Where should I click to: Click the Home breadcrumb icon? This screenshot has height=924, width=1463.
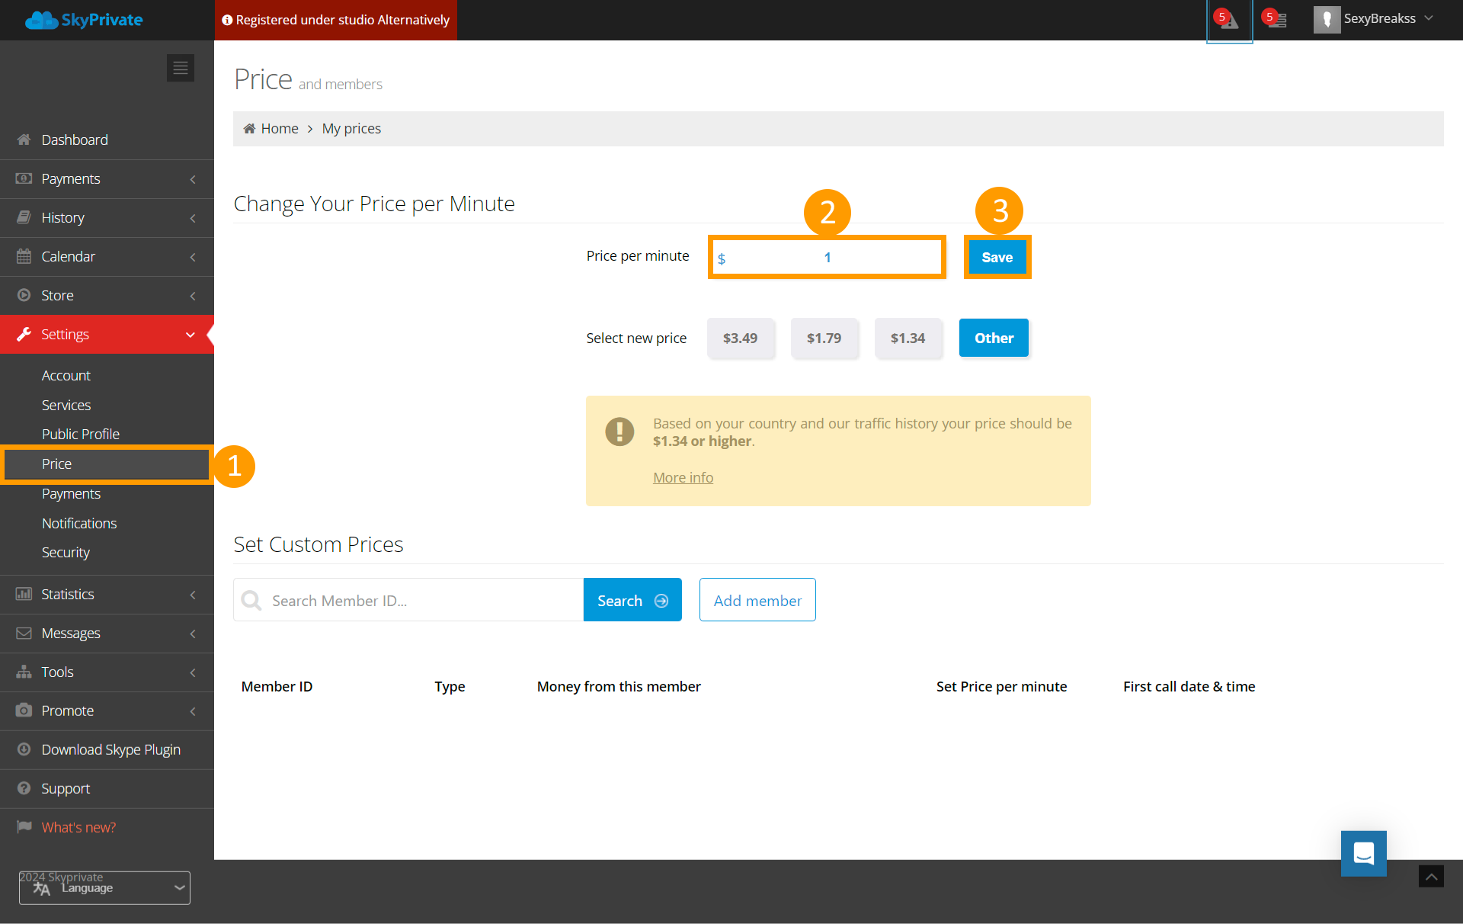249,129
